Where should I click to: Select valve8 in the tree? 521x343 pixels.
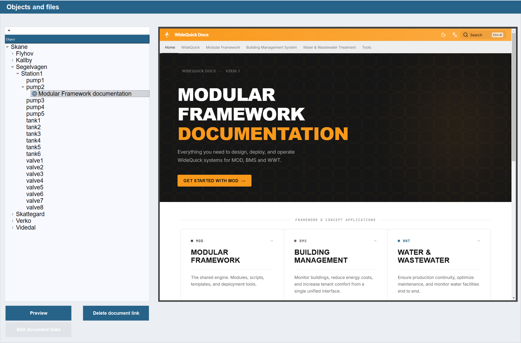pyautogui.click(x=35, y=207)
